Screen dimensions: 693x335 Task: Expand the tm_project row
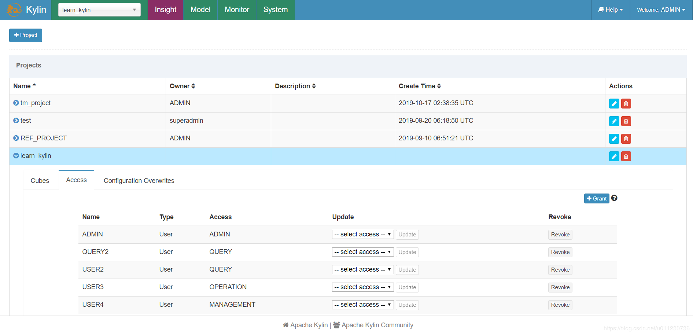pos(15,103)
